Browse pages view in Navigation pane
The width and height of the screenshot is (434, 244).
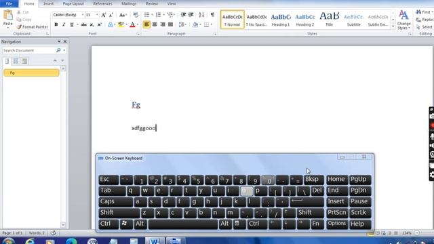pos(16,61)
